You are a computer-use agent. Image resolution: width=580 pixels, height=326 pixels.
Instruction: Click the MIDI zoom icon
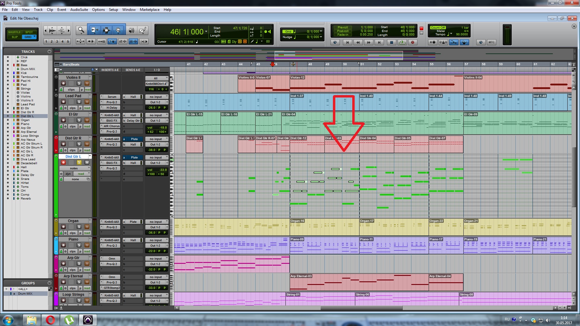tap(61, 30)
